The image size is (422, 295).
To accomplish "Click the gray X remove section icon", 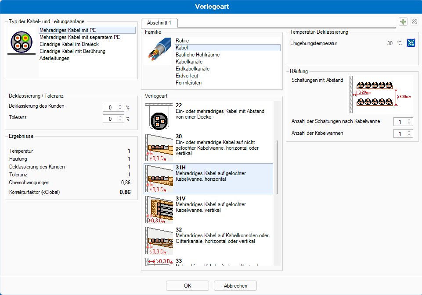I will [x=414, y=21].
